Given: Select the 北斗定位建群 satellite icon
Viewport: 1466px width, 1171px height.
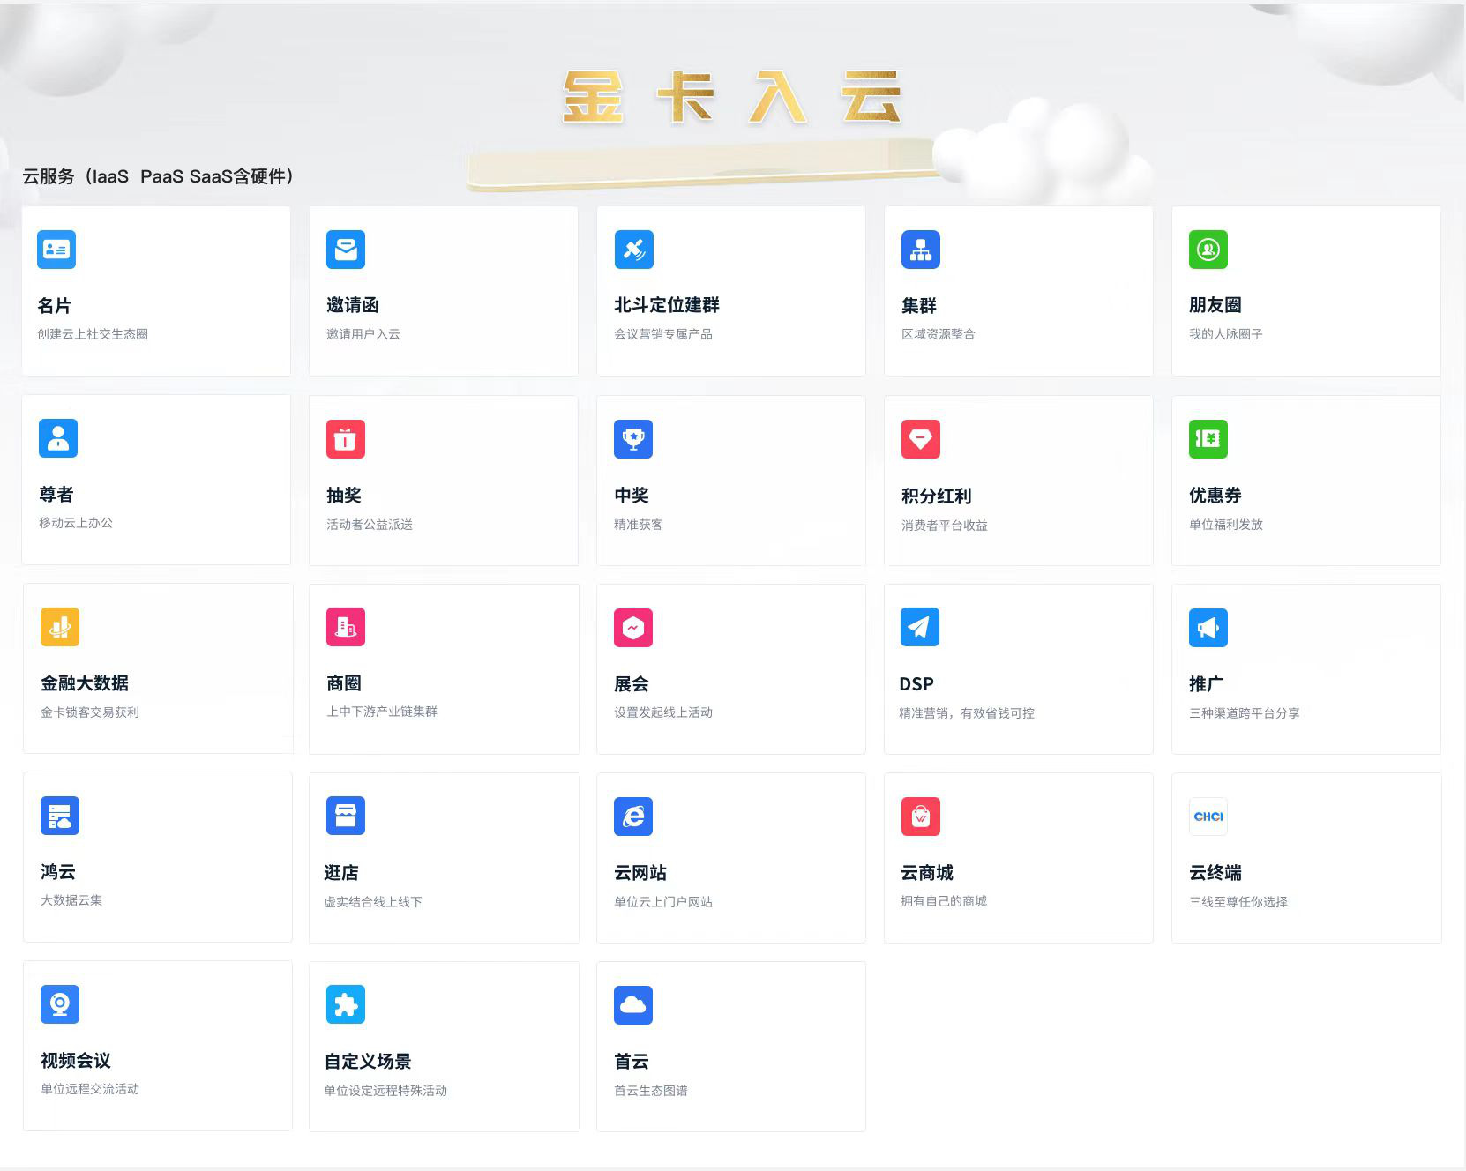Looking at the screenshot, I should (633, 250).
